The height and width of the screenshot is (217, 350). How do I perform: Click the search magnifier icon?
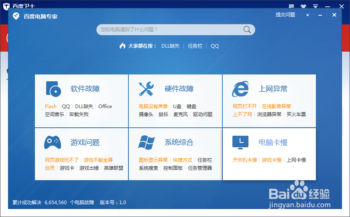pos(247,29)
